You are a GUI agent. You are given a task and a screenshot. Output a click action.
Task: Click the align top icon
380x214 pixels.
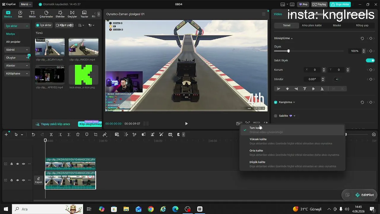305,89
